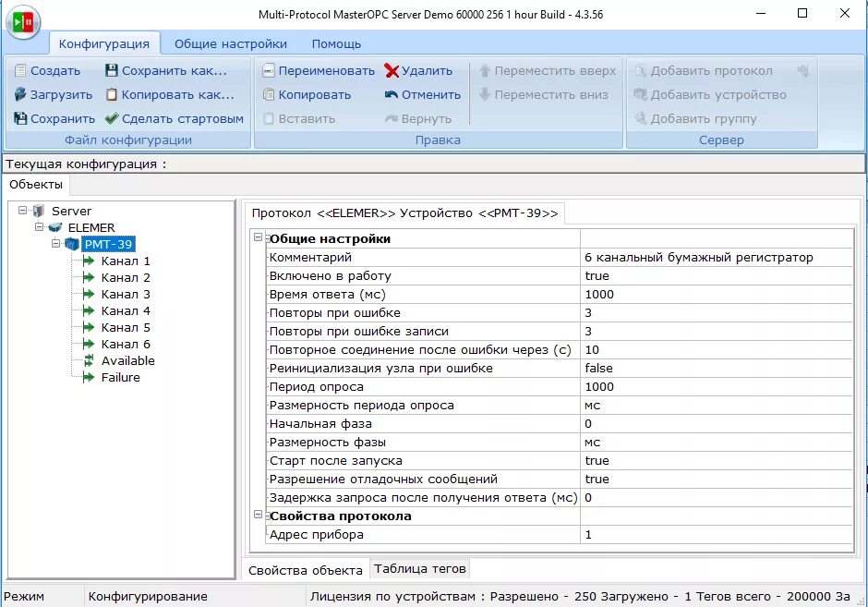The image size is (868, 607).
Task: Click the Отменить undo arrow icon
Action: tap(391, 94)
